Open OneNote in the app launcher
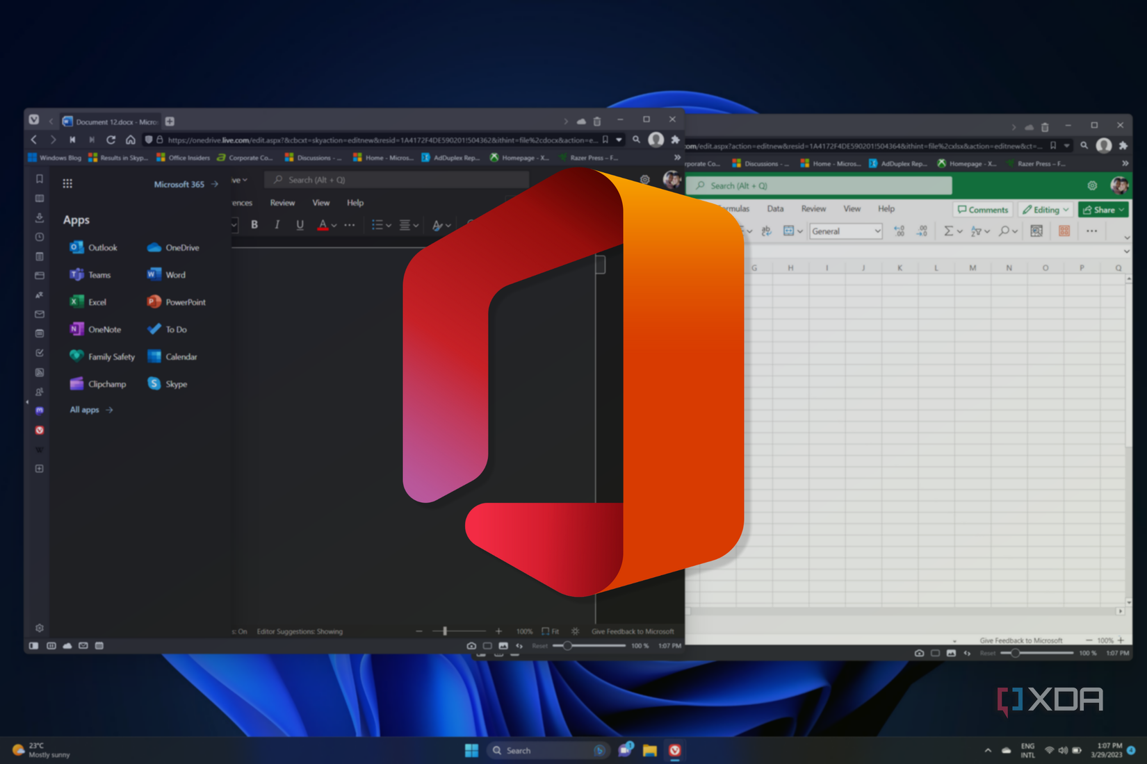This screenshot has width=1147, height=764. (x=101, y=329)
